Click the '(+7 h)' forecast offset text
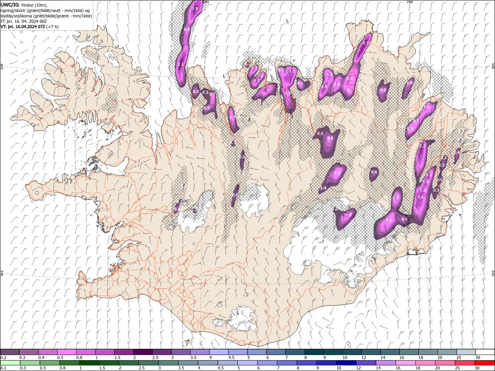The width and height of the screenshot is (495, 371). pos(53,27)
